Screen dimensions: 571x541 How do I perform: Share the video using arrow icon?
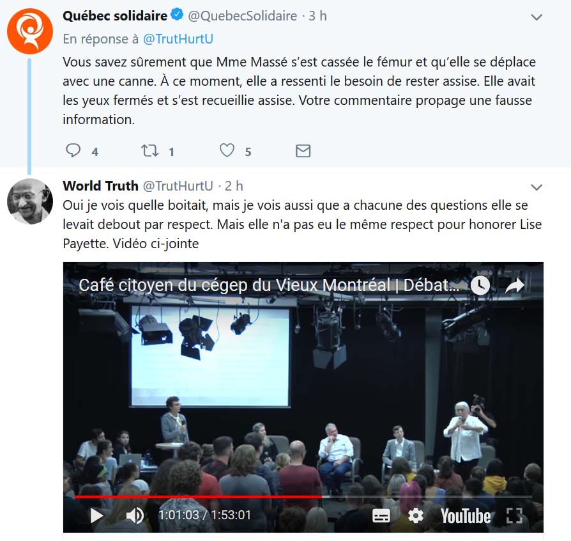[515, 285]
